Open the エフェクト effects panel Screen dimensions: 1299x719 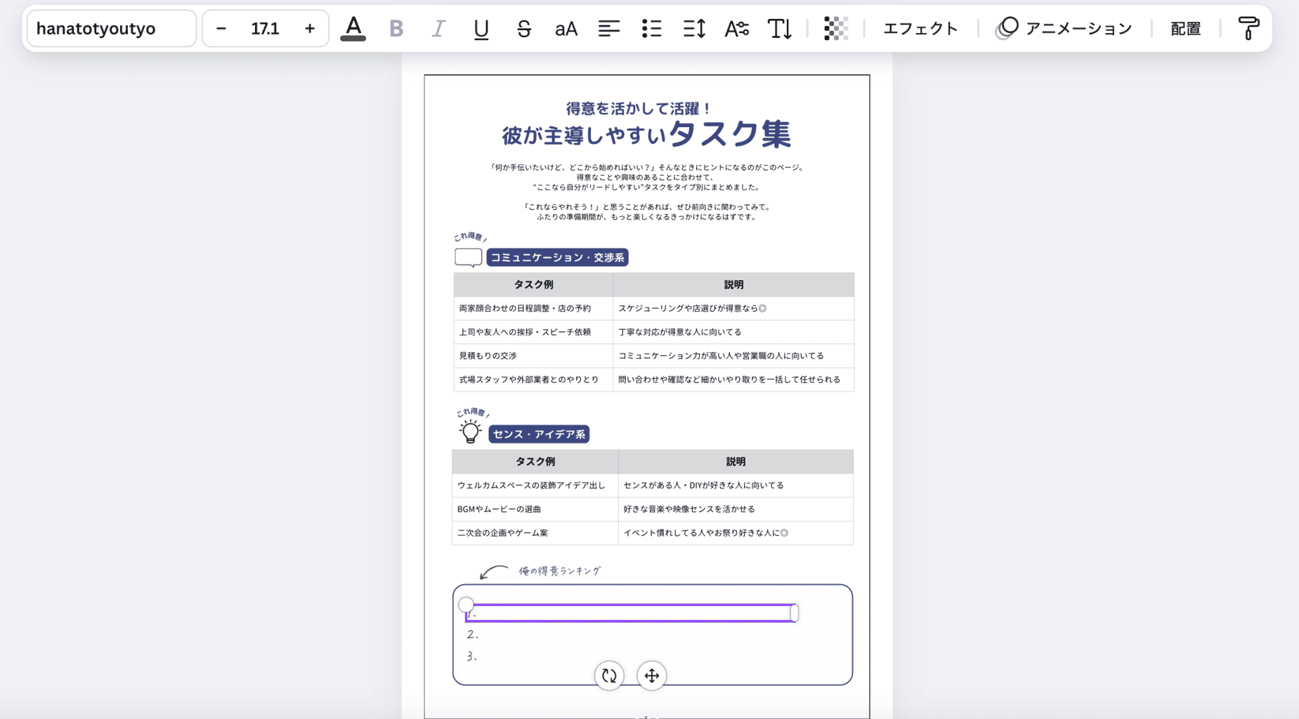point(920,29)
